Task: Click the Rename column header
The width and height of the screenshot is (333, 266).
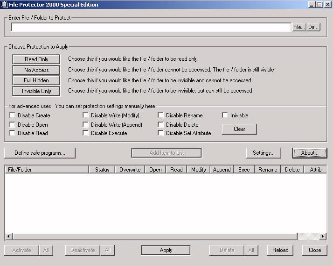Action: pyautogui.click(x=268, y=170)
